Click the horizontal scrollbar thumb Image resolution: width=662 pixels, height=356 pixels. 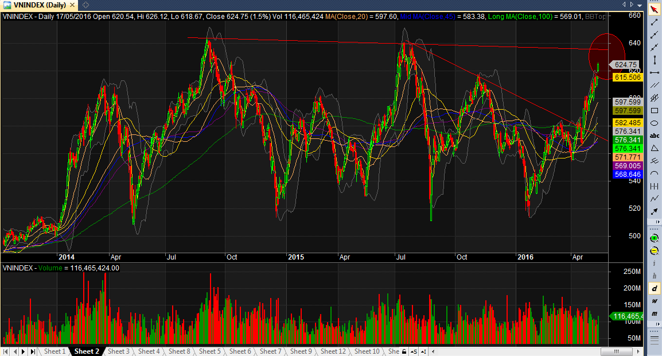pos(616,351)
